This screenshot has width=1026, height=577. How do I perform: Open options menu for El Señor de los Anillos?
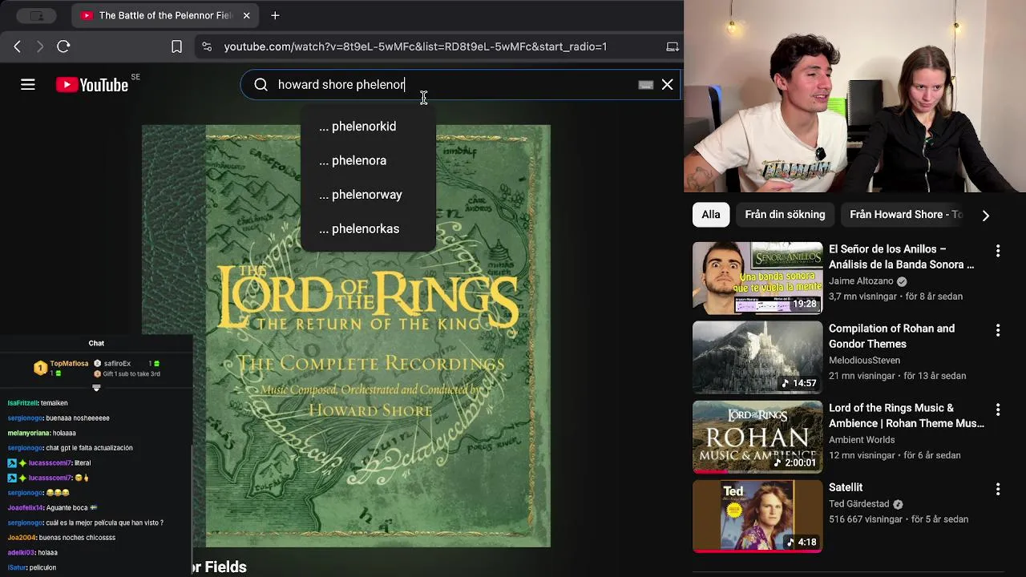[998, 251]
